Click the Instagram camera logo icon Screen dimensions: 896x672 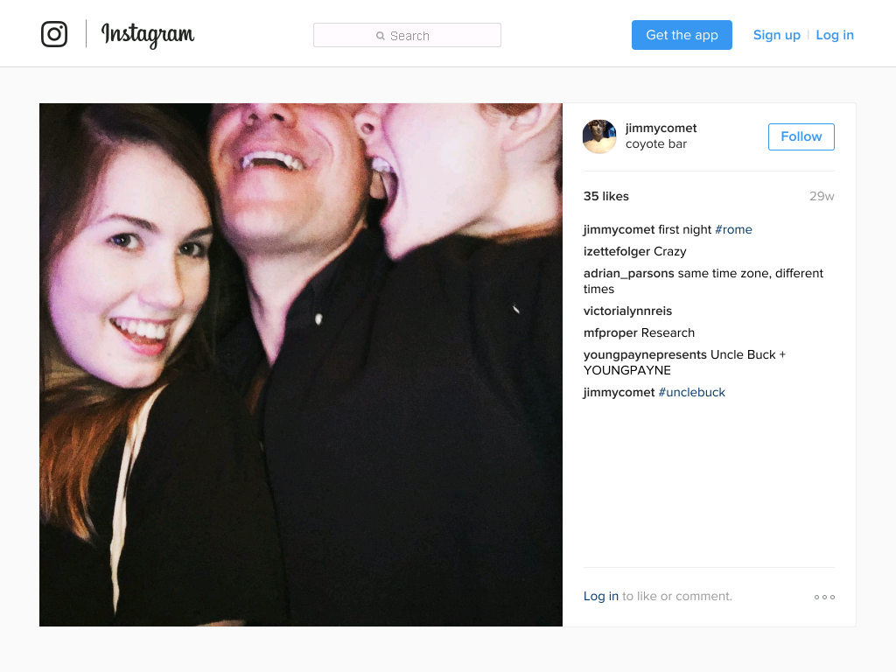coord(54,34)
